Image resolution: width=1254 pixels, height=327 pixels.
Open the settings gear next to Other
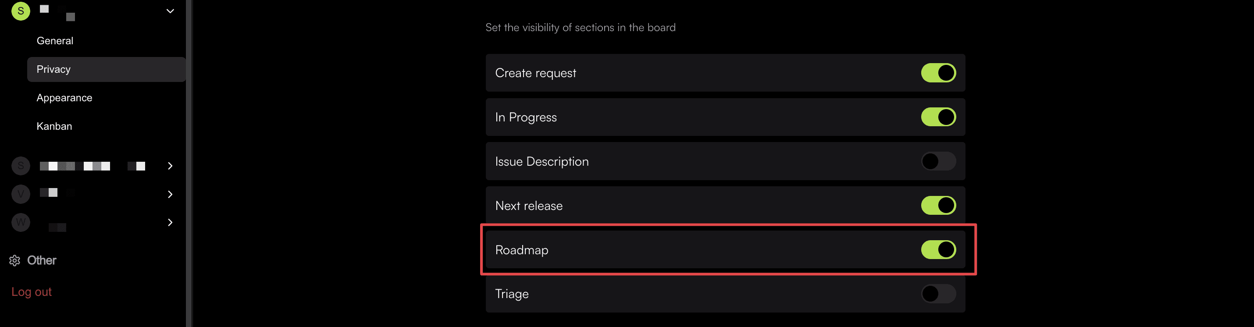14,260
